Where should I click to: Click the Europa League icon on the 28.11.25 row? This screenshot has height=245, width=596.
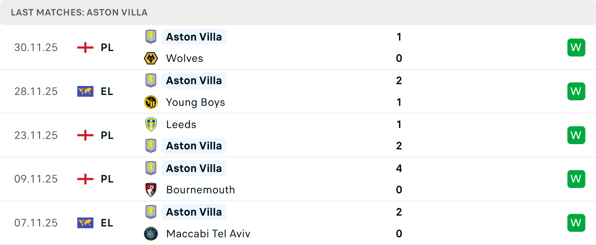(85, 91)
